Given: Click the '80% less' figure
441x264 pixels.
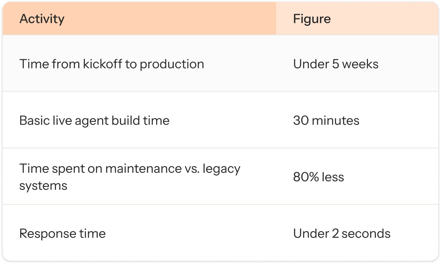Looking at the screenshot, I should pos(318,177).
